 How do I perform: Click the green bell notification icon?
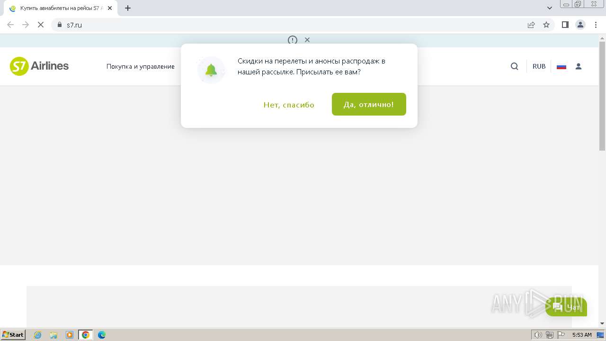(x=211, y=70)
